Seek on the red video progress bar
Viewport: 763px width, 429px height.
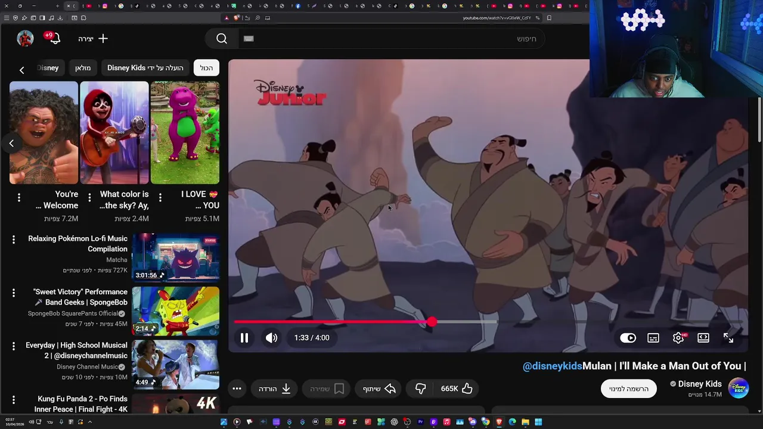(x=333, y=322)
